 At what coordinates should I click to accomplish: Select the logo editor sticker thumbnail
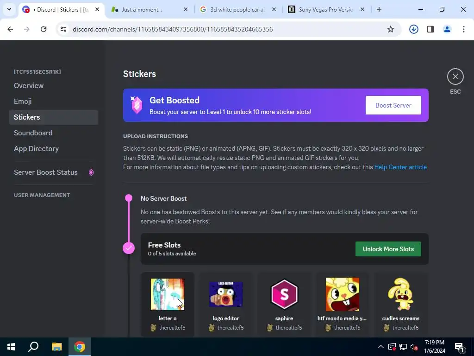click(x=226, y=294)
